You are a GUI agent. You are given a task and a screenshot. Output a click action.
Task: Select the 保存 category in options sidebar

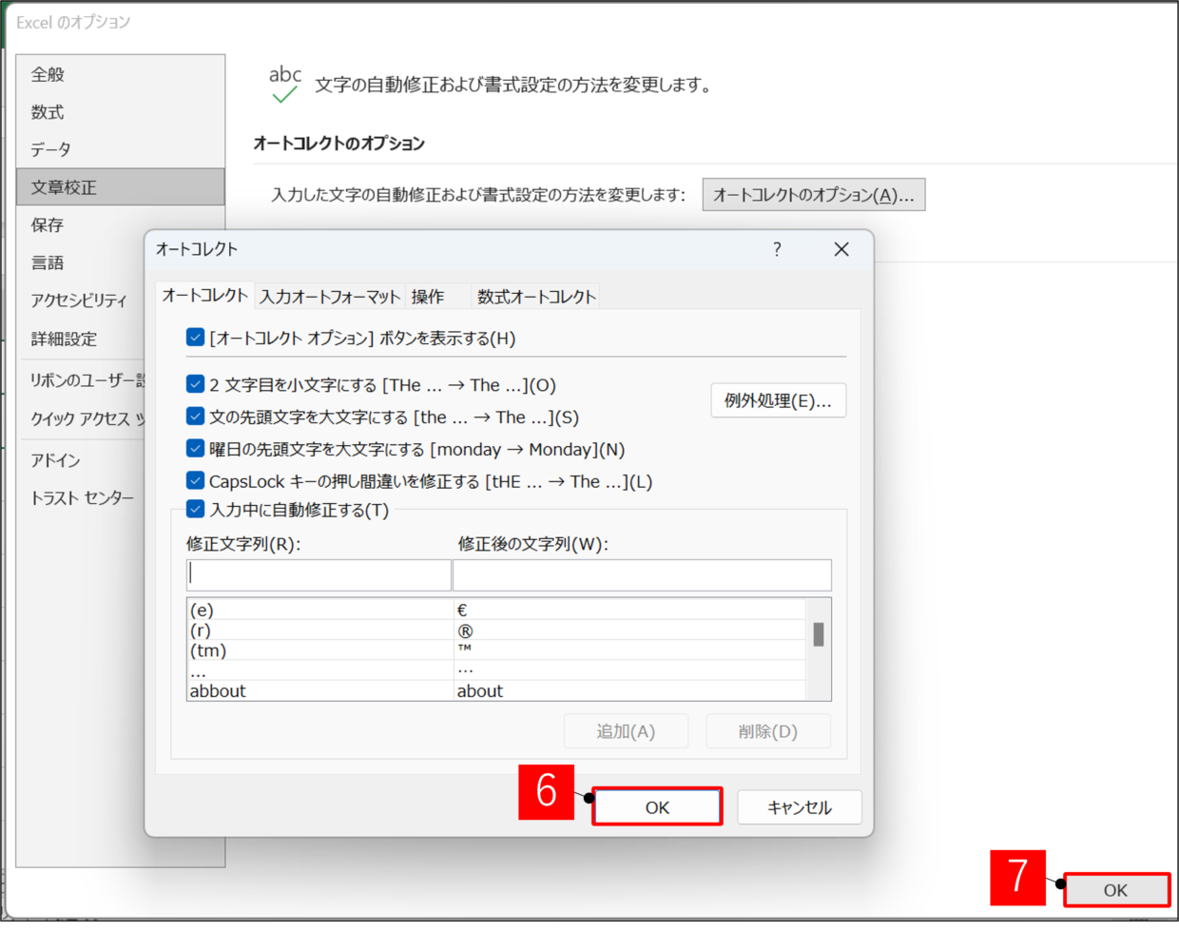tap(121, 224)
